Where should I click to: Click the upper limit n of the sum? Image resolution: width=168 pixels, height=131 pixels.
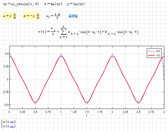tap(64, 27)
